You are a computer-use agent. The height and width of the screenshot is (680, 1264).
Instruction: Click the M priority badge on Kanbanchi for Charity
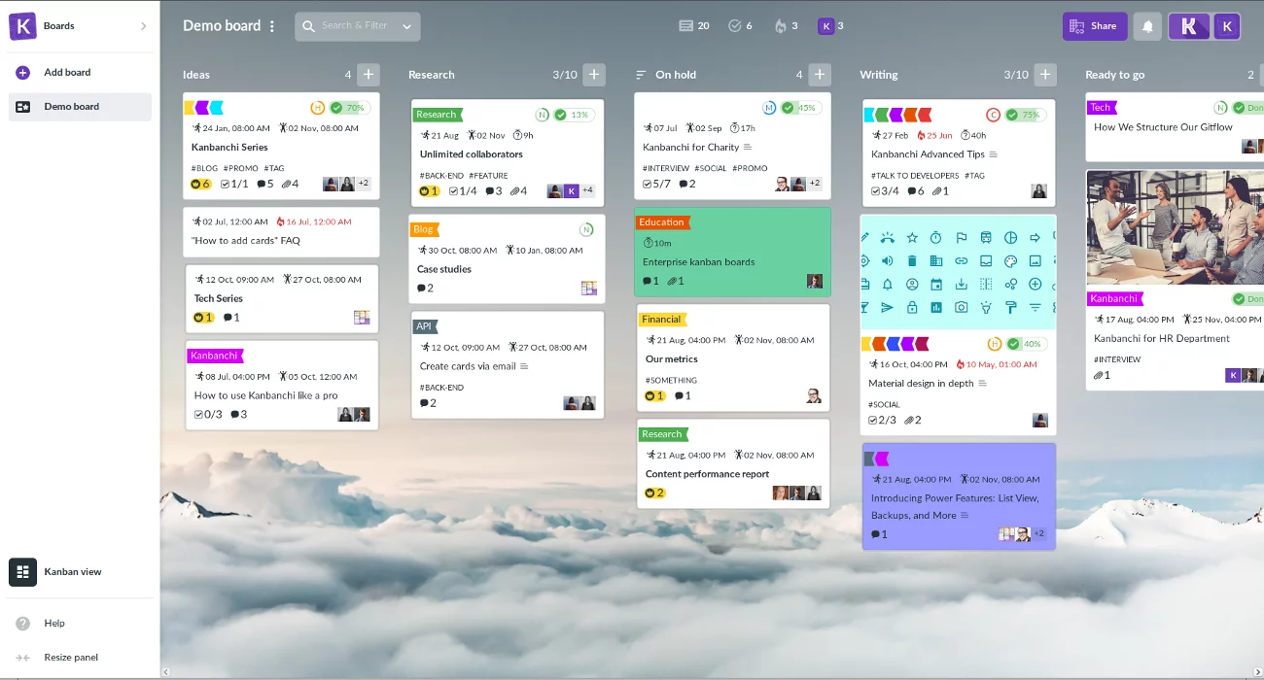(x=769, y=108)
